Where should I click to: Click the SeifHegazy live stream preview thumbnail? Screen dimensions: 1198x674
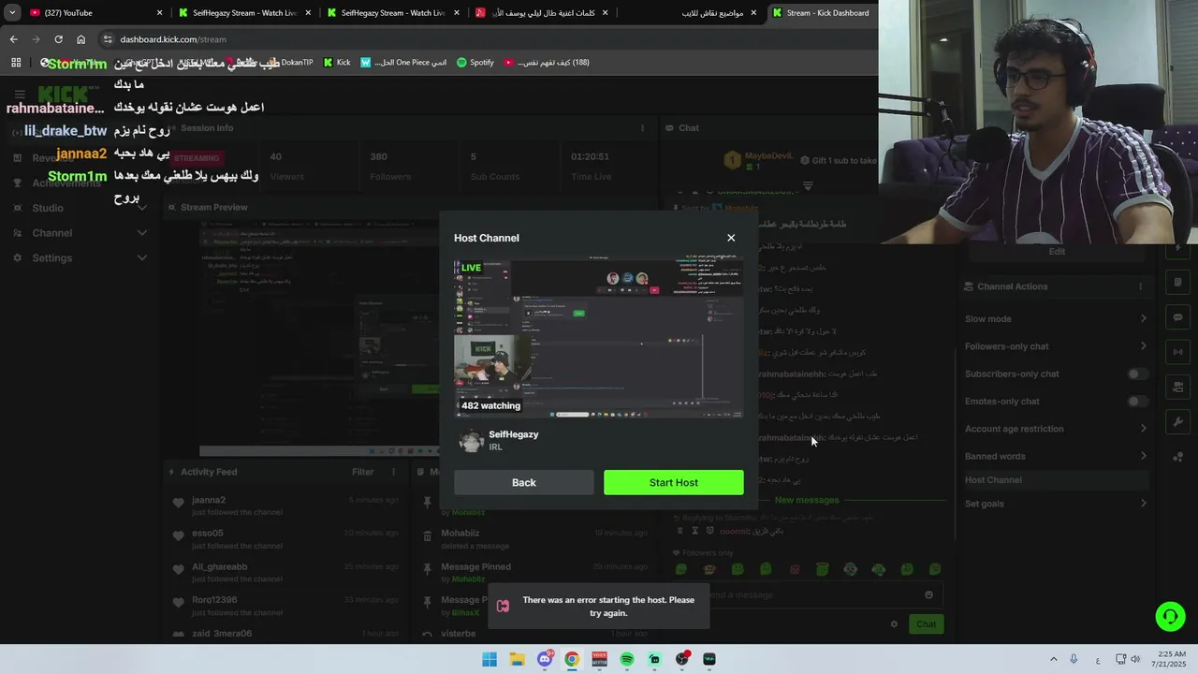pyautogui.click(x=599, y=339)
